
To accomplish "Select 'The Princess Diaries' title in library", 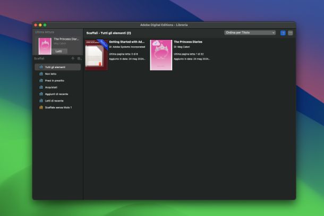I will [x=188, y=42].
